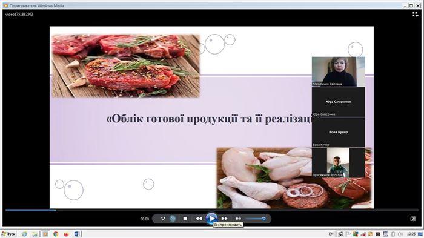Open Microsoft Word from taskbar
Screen dimensions: 424x238
coord(77,234)
